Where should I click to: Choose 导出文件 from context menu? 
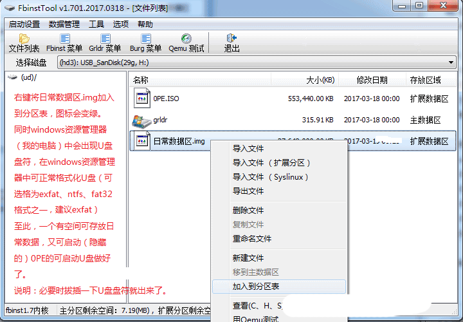[x=279, y=191]
